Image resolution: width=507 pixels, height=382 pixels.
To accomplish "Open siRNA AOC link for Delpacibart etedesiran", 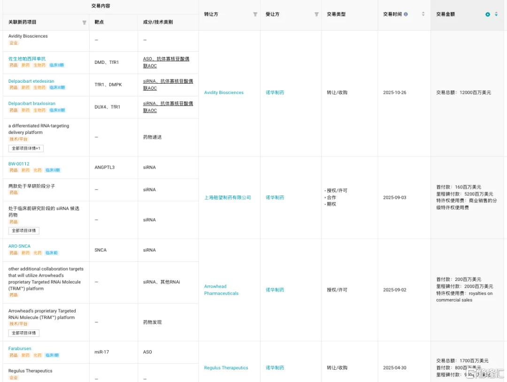I will point(168,85).
